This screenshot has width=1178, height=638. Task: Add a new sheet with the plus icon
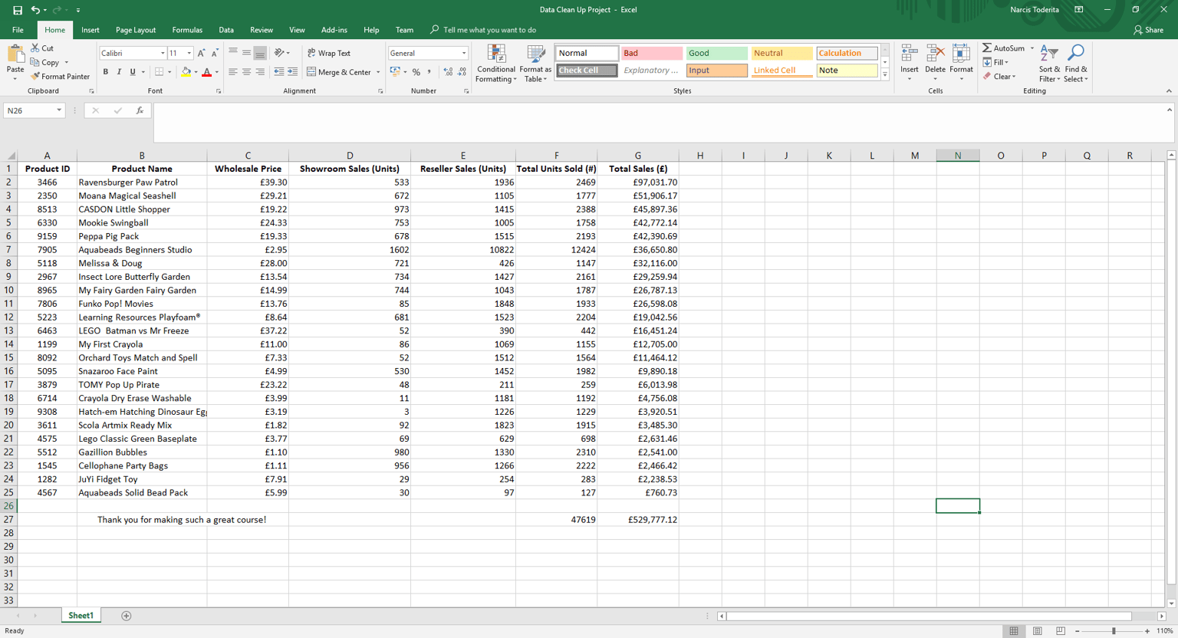[x=127, y=616]
